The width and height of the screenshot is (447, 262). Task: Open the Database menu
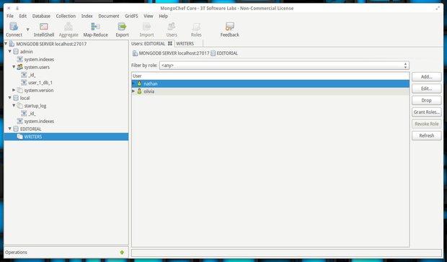[41, 16]
